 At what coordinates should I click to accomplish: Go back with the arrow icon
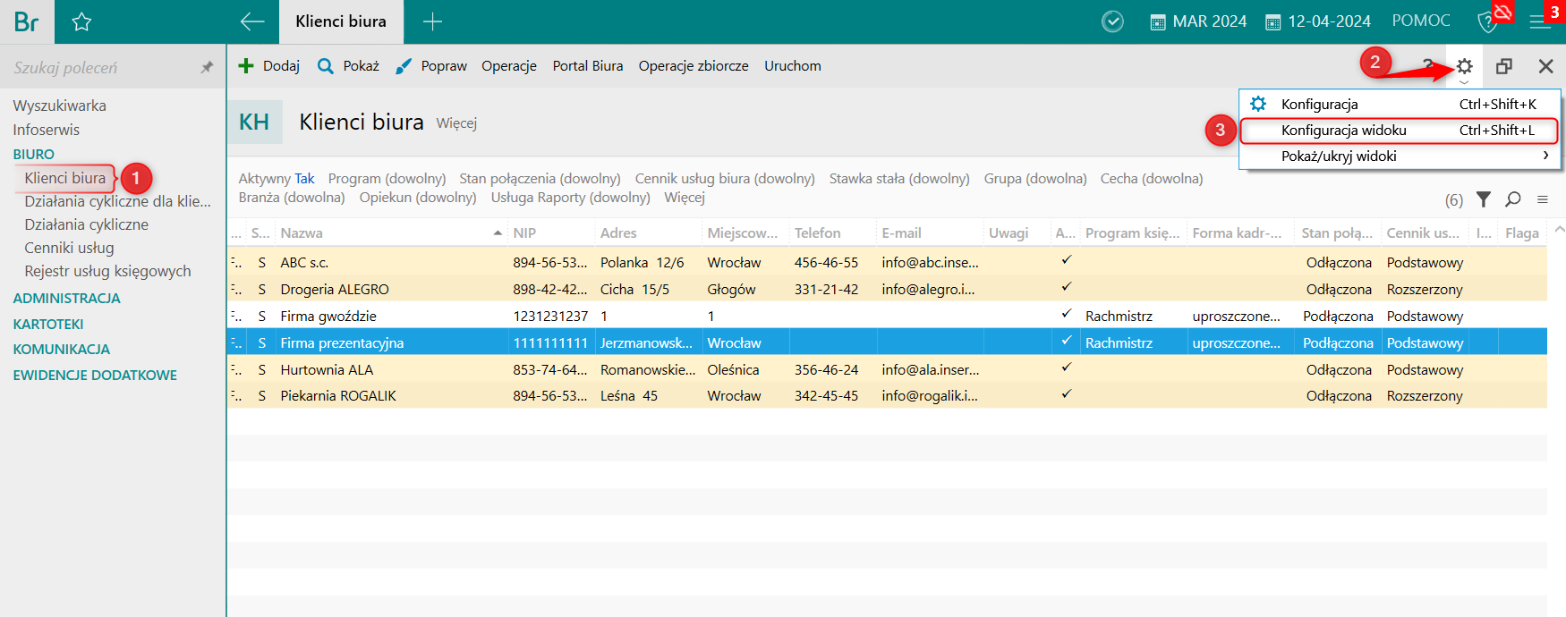pyautogui.click(x=252, y=21)
